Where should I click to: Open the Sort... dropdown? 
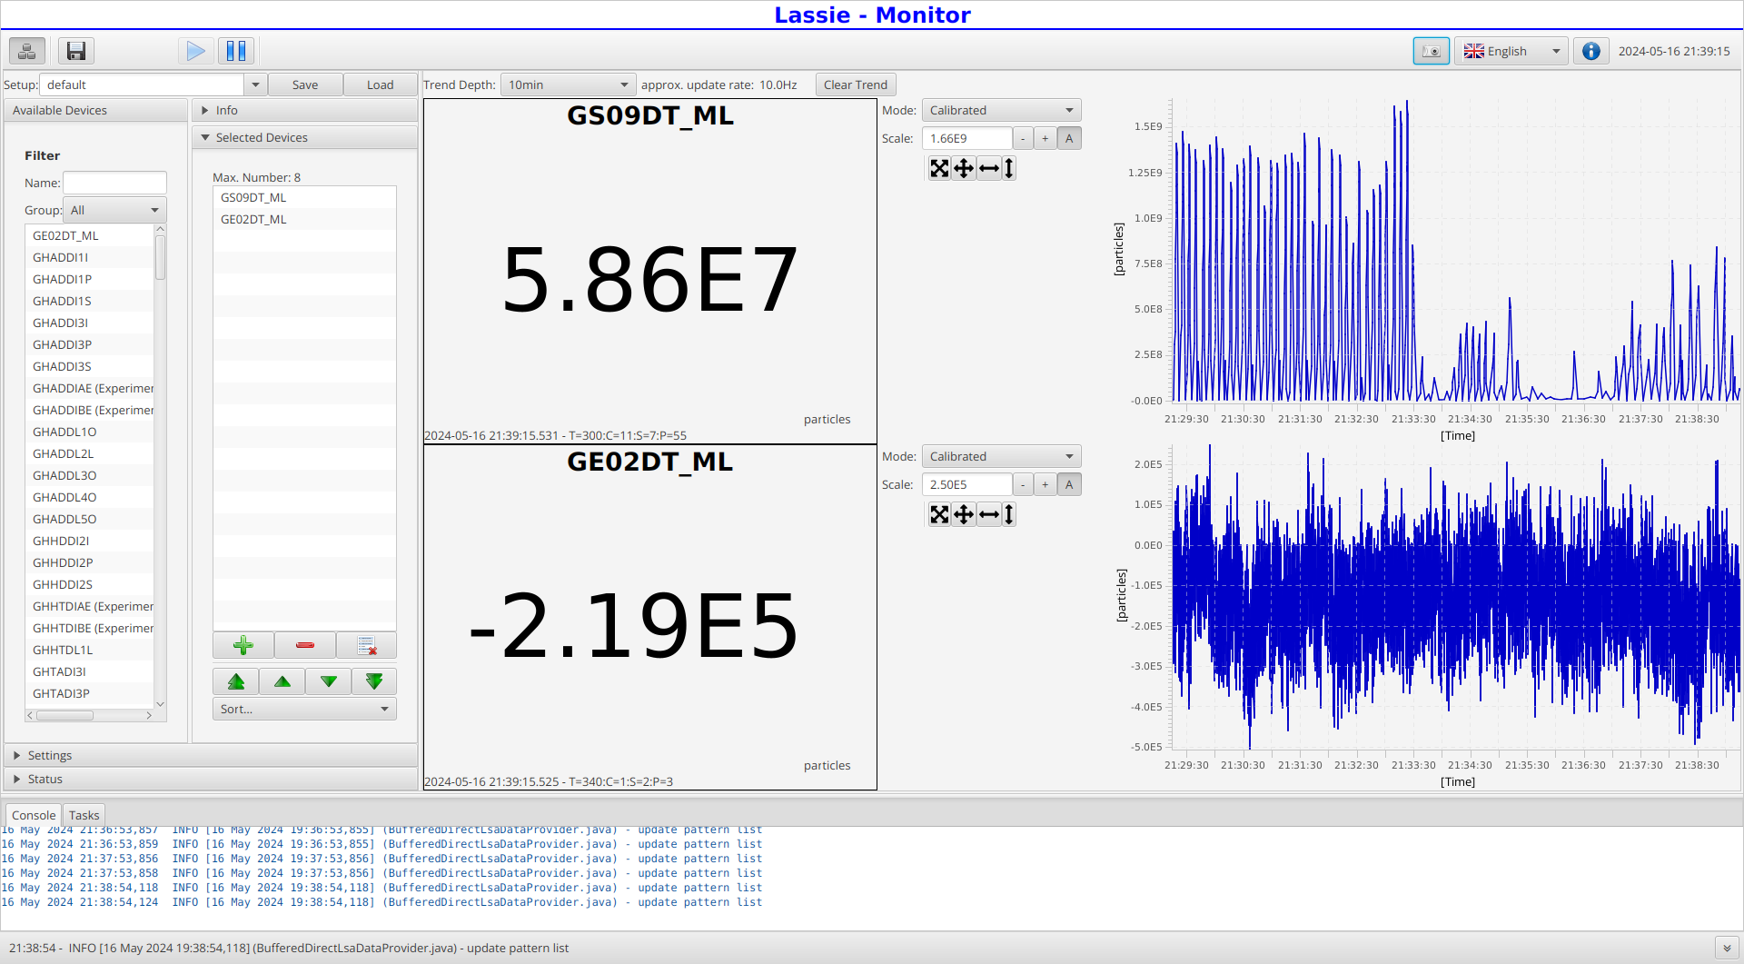click(x=304, y=709)
